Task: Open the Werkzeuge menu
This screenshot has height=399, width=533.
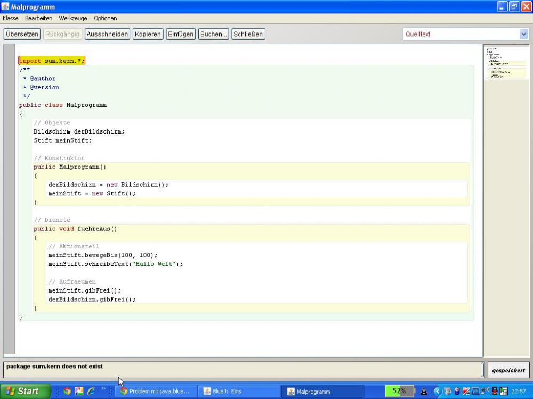Action: click(72, 18)
